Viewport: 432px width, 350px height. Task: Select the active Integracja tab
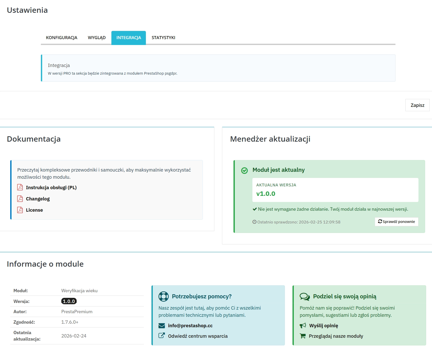click(129, 38)
